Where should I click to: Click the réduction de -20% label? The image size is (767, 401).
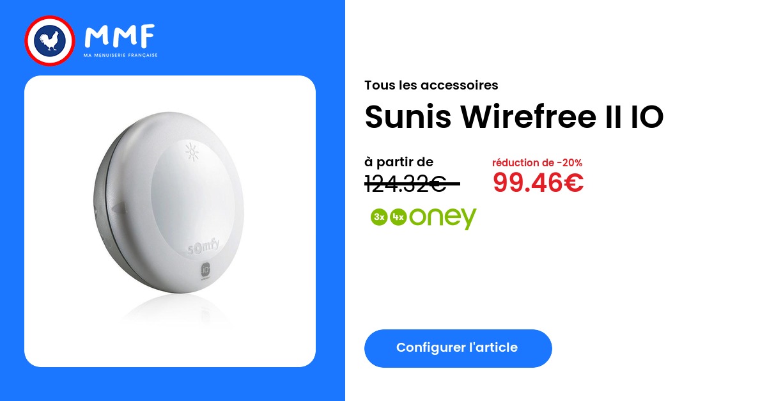point(537,163)
